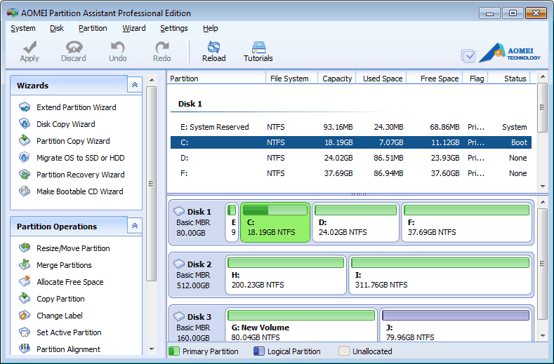Click Change Label operation
554x364 pixels.
tap(60, 316)
